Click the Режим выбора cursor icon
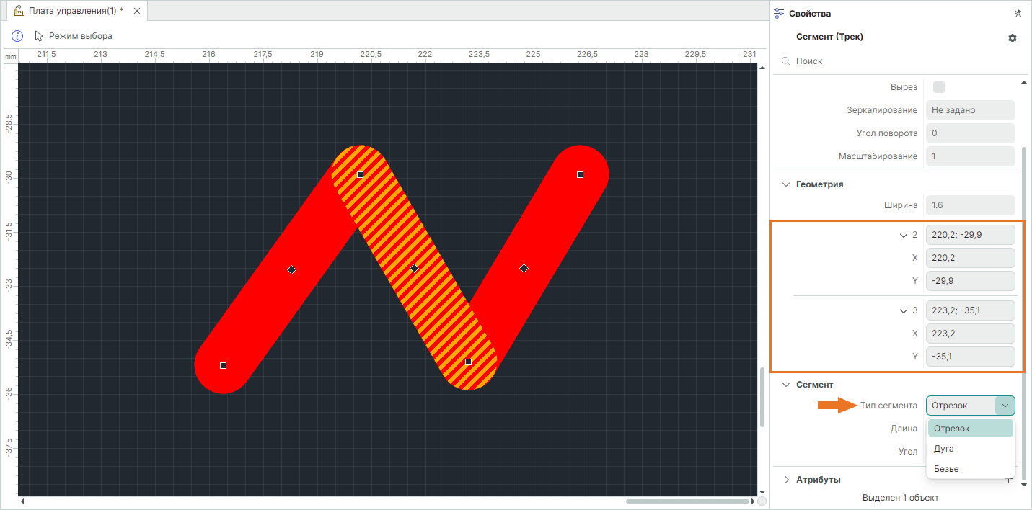 39,36
